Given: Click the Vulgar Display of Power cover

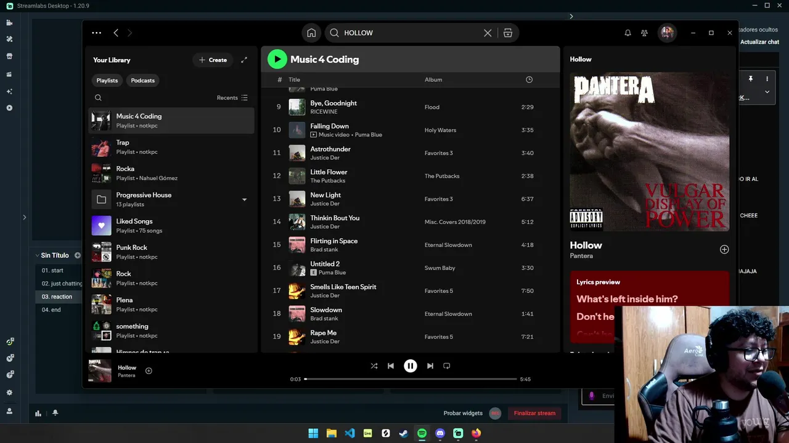Looking at the screenshot, I should (649, 152).
